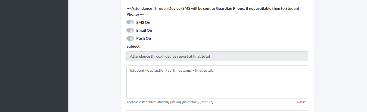Place cursor on [action] in message body
The image size is (367, 112).
[160, 70]
